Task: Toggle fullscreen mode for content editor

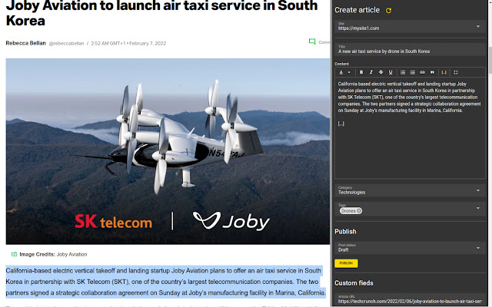Action: (456, 72)
